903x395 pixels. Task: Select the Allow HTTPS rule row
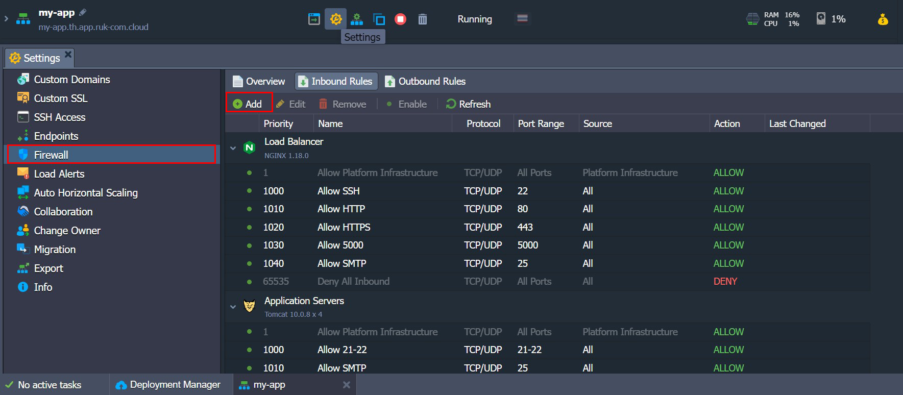coord(548,227)
